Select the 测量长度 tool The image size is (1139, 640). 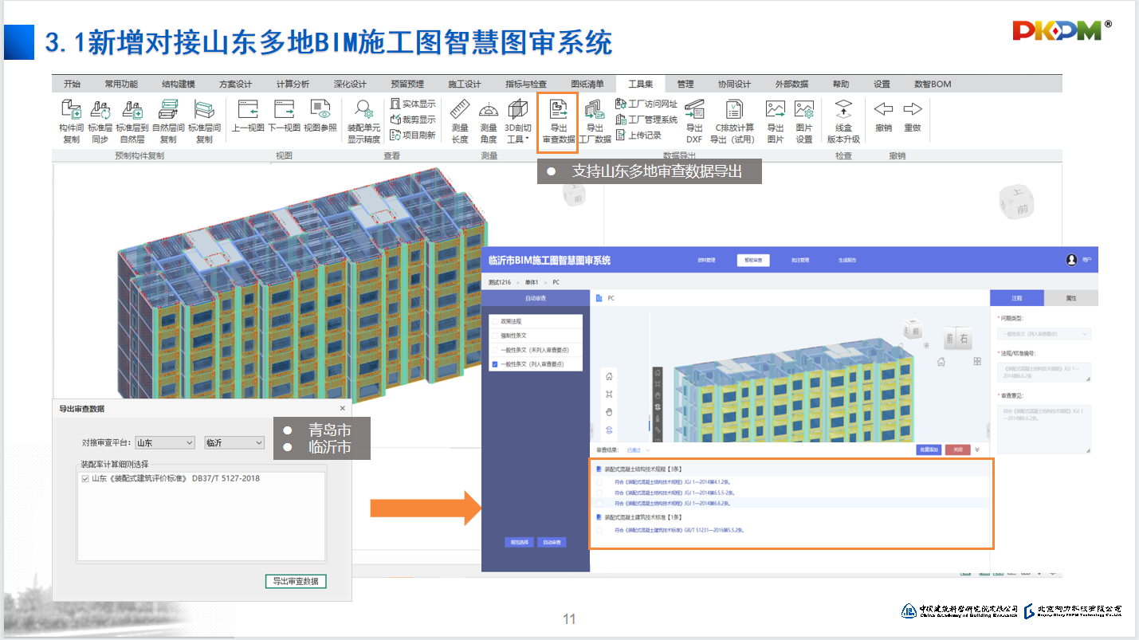[460, 121]
